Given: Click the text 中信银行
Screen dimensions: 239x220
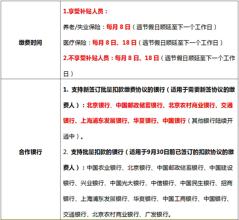Looking at the screenshot, I should pos(163,183).
